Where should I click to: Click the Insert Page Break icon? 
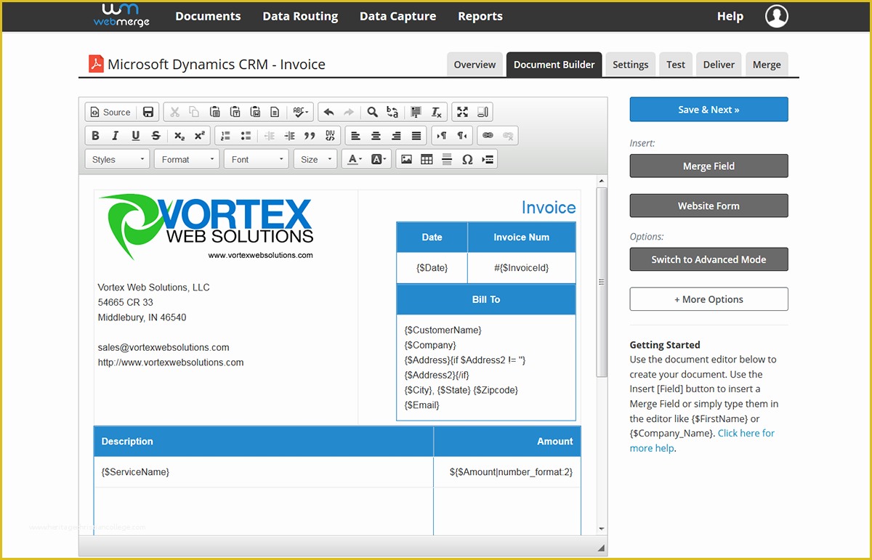488,160
